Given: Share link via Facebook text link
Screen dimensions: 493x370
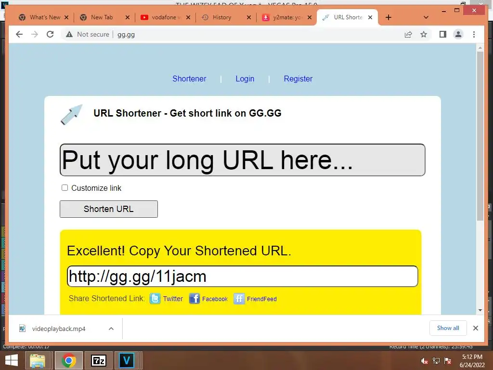Looking at the screenshot, I should pyautogui.click(x=215, y=299).
